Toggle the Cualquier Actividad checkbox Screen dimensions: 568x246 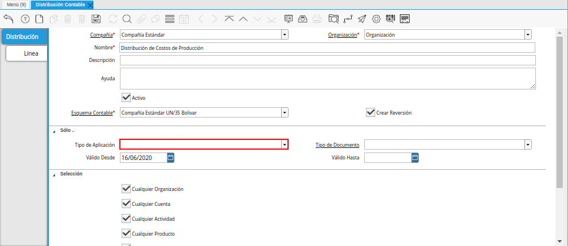126,219
